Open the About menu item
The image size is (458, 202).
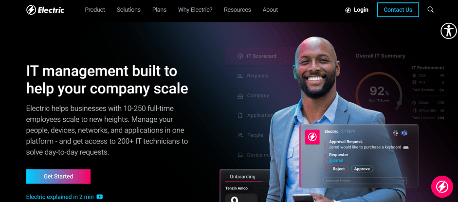[x=270, y=10]
